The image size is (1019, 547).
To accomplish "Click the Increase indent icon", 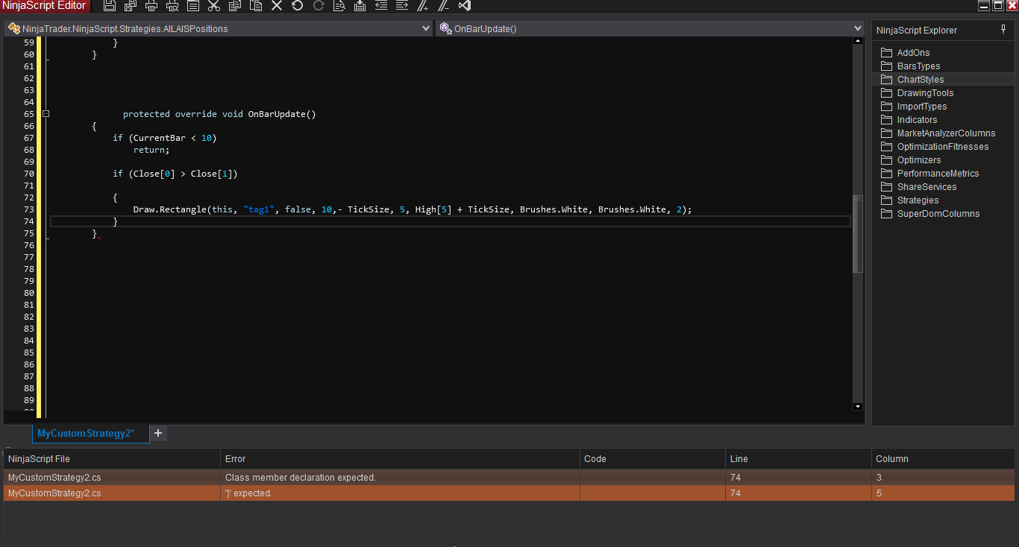I will 402,6.
